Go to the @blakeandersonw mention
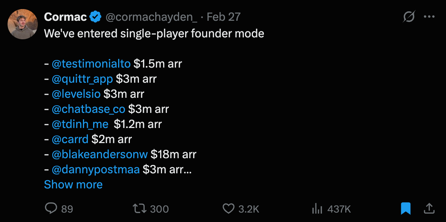 coord(100,154)
